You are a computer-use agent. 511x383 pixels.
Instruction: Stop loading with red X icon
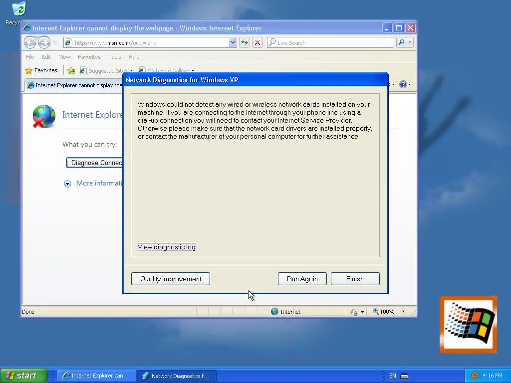point(257,43)
